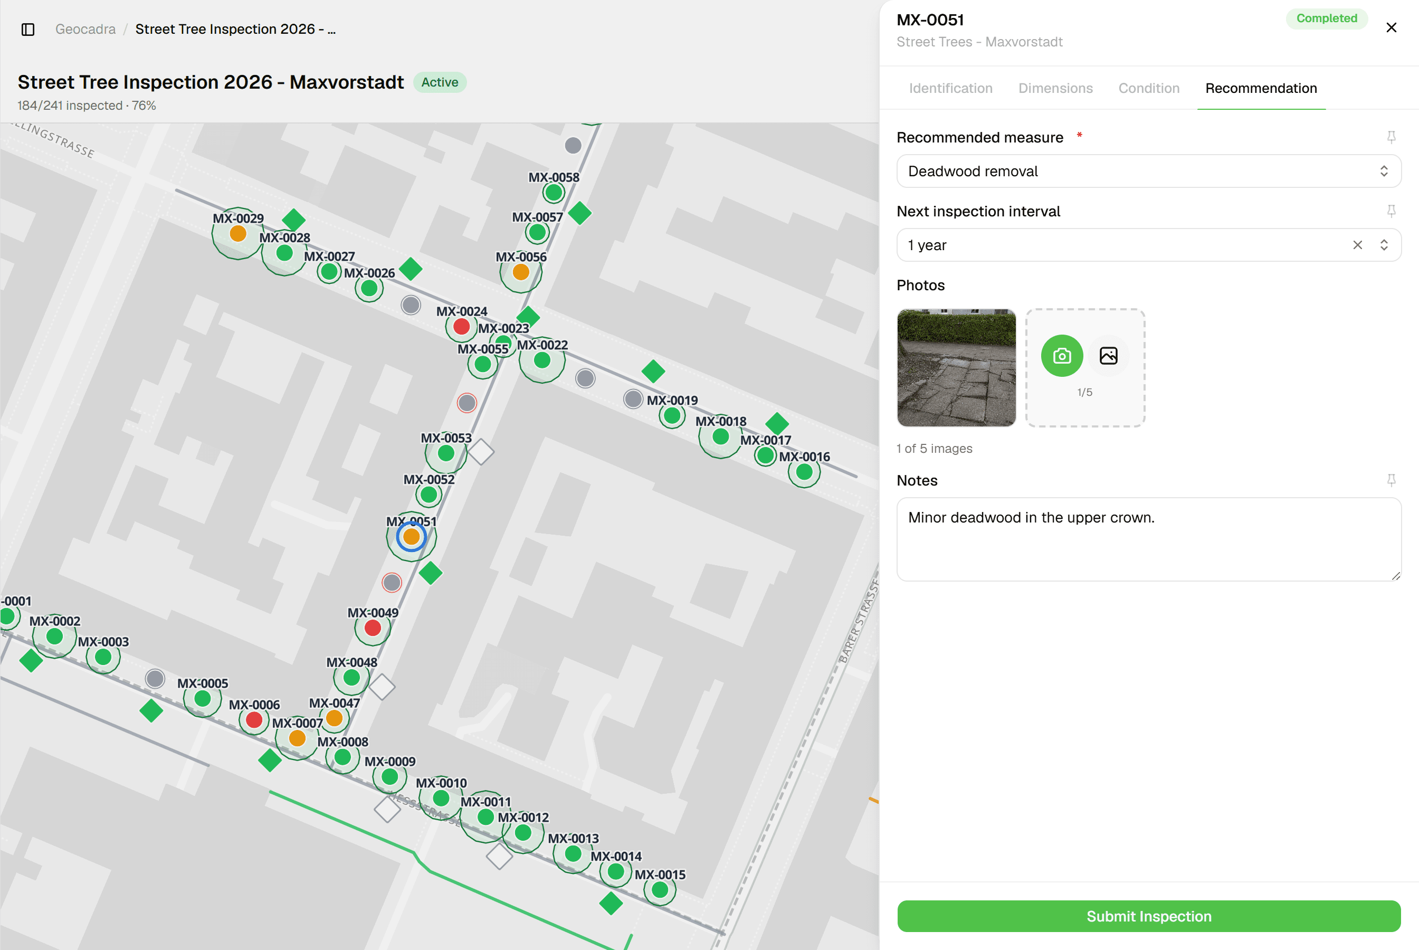Choose image from gallery icon
The height and width of the screenshot is (950, 1419).
(x=1108, y=356)
